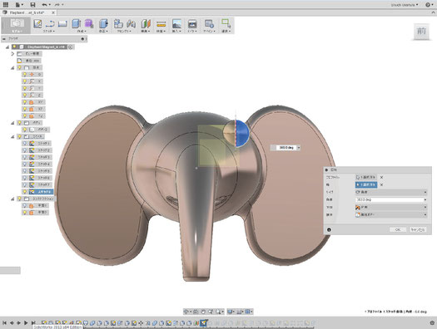
Task: Click the Undo arrow icon
Action: (x=44, y=4)
